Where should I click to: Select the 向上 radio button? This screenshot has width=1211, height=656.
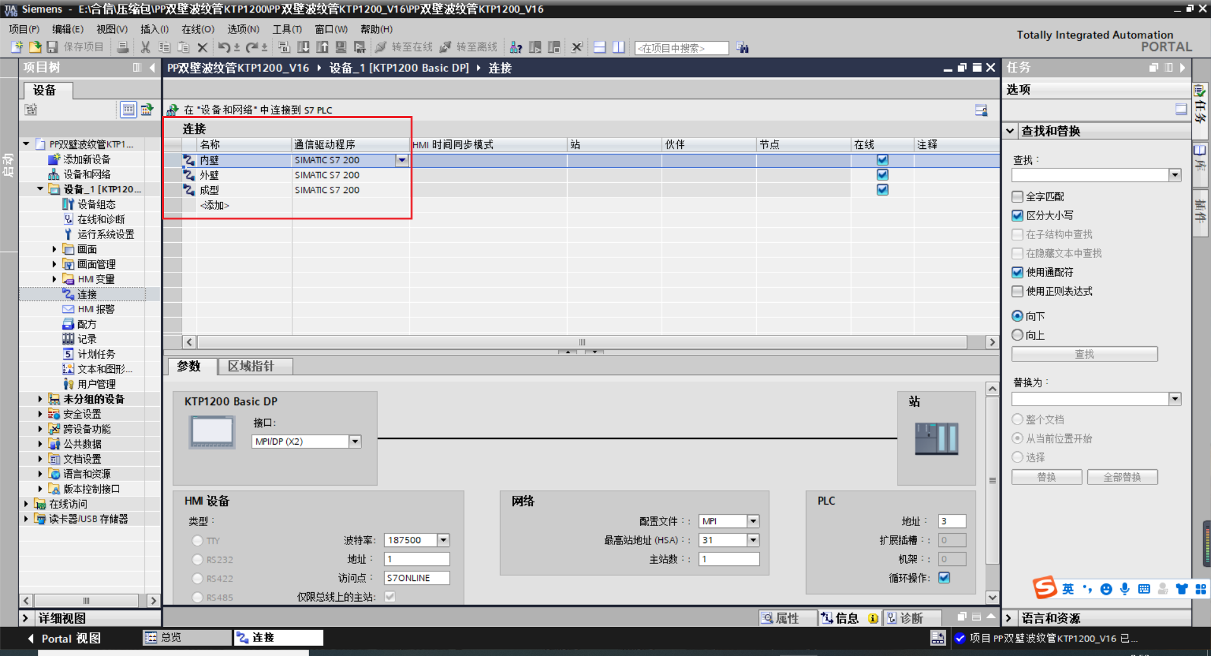coord(1017,335)
